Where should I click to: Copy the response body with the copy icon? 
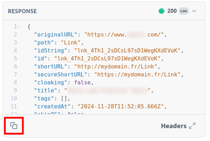pos(14,125)
